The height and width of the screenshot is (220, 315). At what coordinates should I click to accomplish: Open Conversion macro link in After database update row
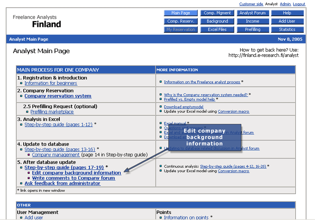tap(234, 171)
